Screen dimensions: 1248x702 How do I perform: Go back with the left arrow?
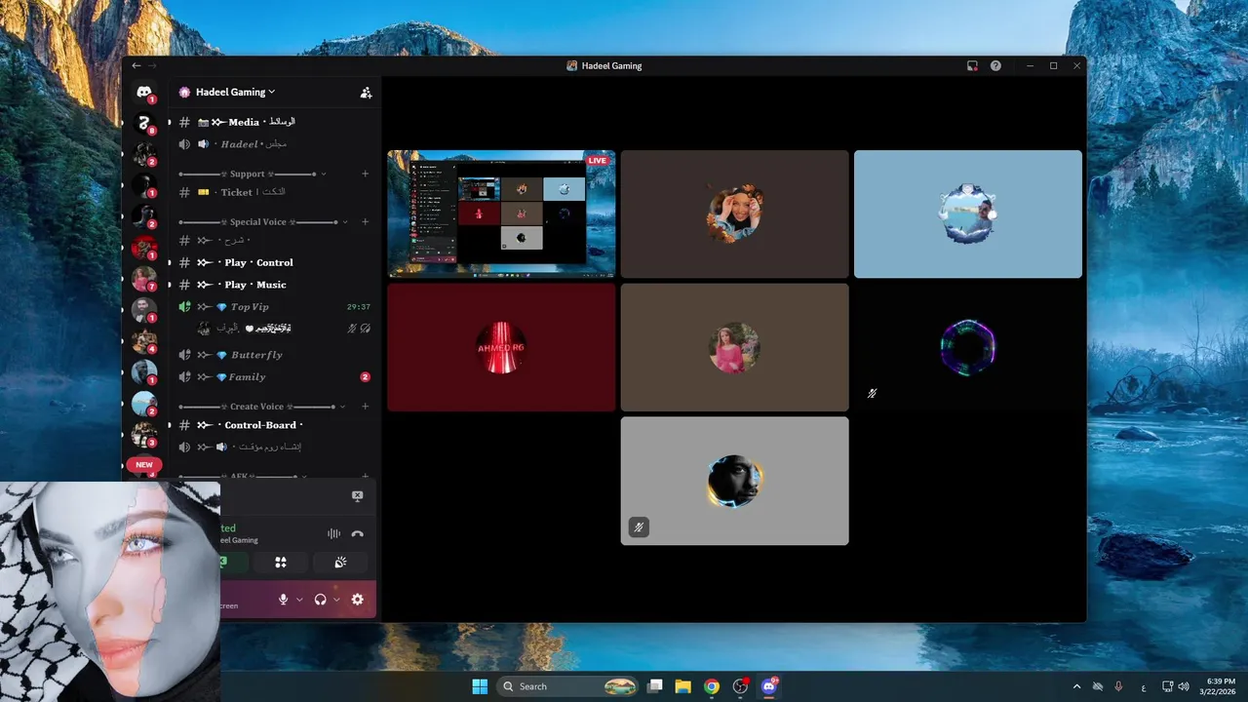point(136,65)
